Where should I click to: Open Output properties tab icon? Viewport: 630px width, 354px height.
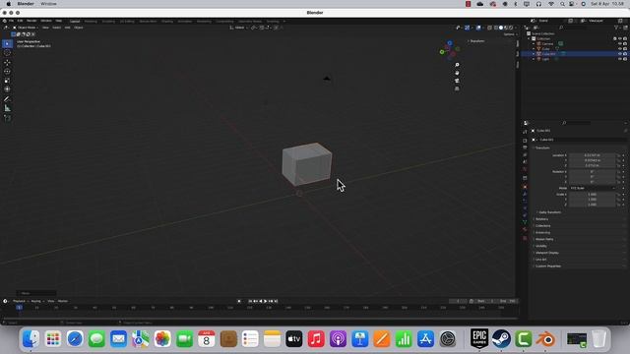pos(525,147)
